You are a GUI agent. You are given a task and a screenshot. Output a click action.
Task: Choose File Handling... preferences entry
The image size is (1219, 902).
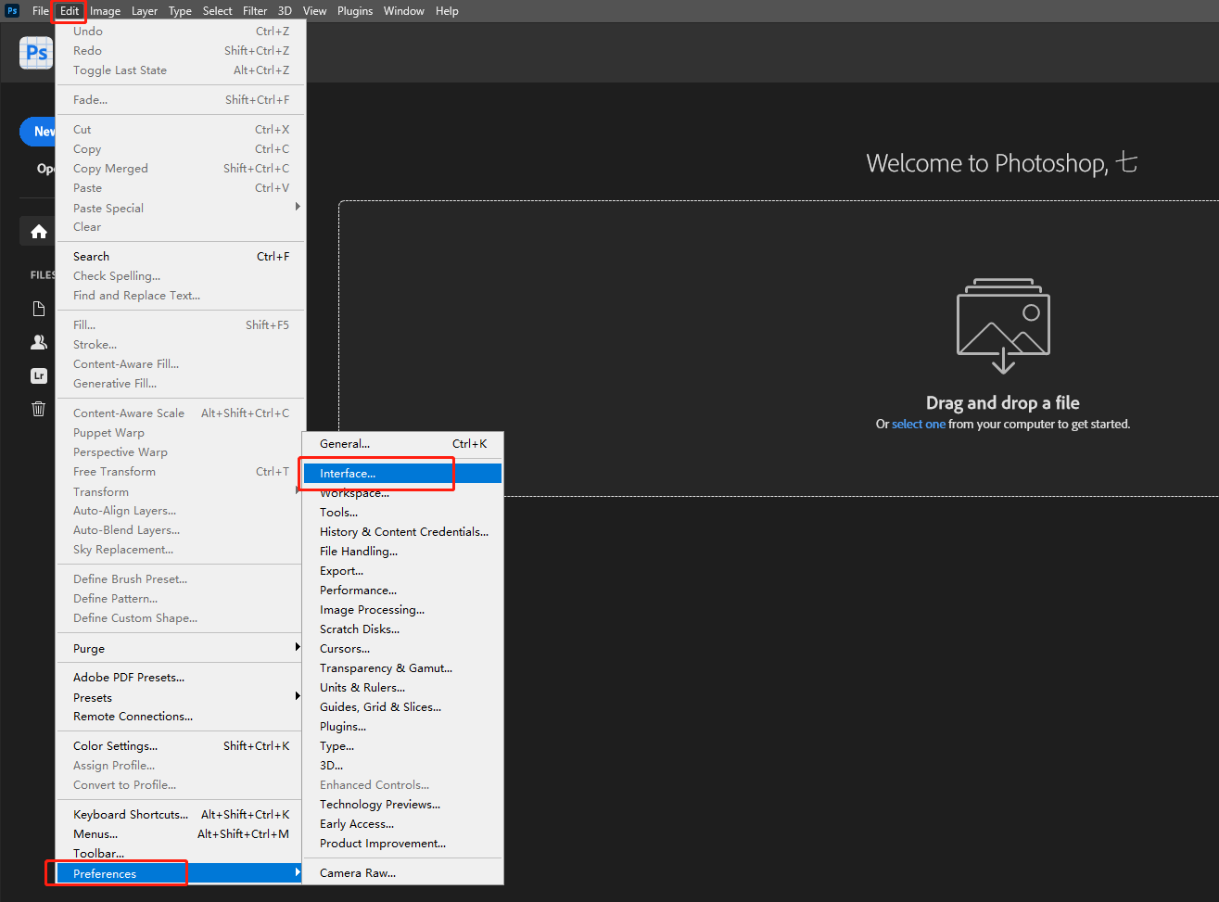pos(402,551)
